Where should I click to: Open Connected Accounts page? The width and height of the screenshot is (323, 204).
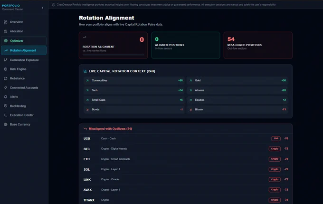click(x=24, y=87)
